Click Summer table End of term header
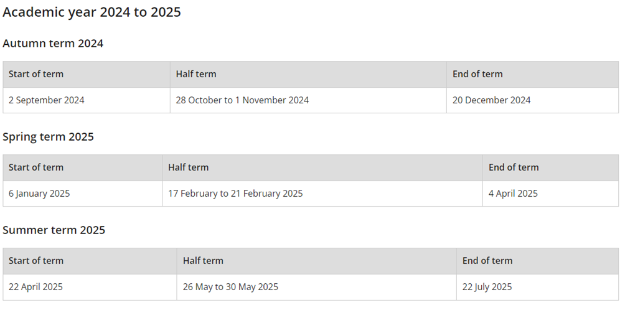Image resolution: width=625 pixels, height=310 pixels. pos(537,261)
